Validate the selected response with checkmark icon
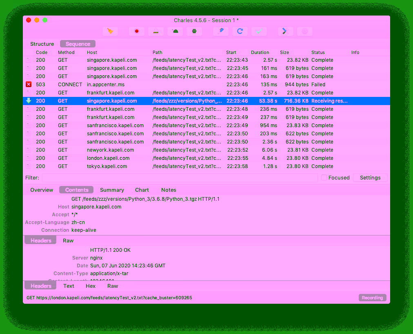The width and height of the screenshot is (413, 334). [x=259, y=31]
